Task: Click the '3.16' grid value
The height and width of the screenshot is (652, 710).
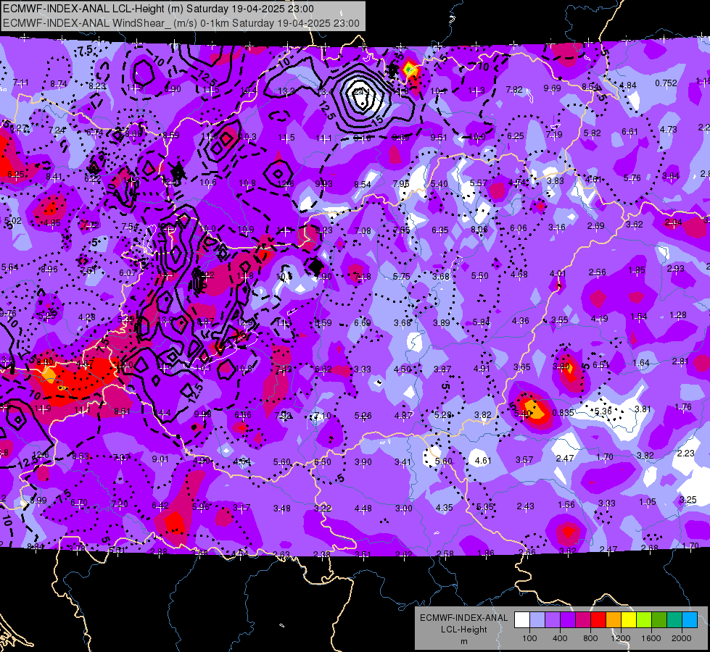Action: tap(557, 227)
